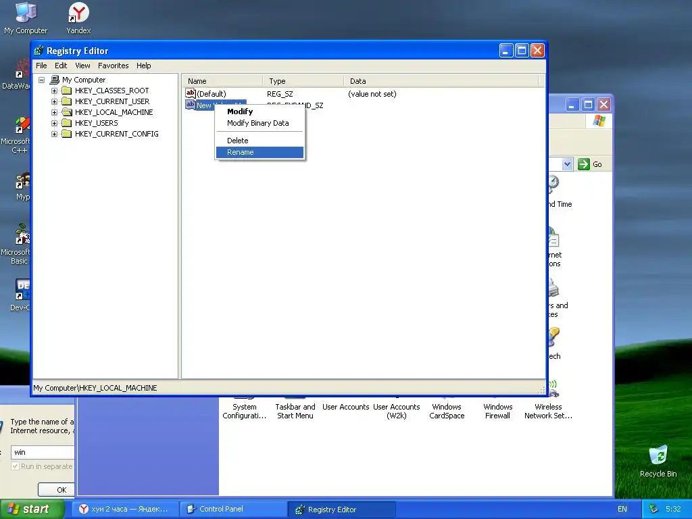Viewport: 692px width, 519px height.
Task: Choose Rename in the context menu
Action: click(259, 152)
